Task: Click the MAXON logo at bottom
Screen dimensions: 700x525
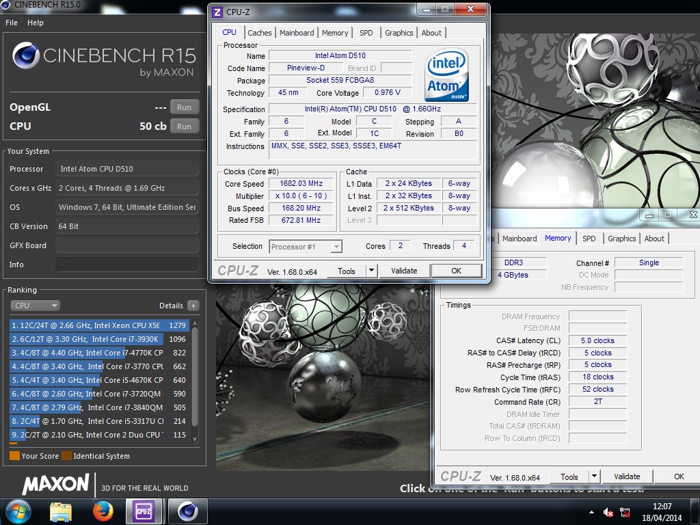Action: [56, 485]
